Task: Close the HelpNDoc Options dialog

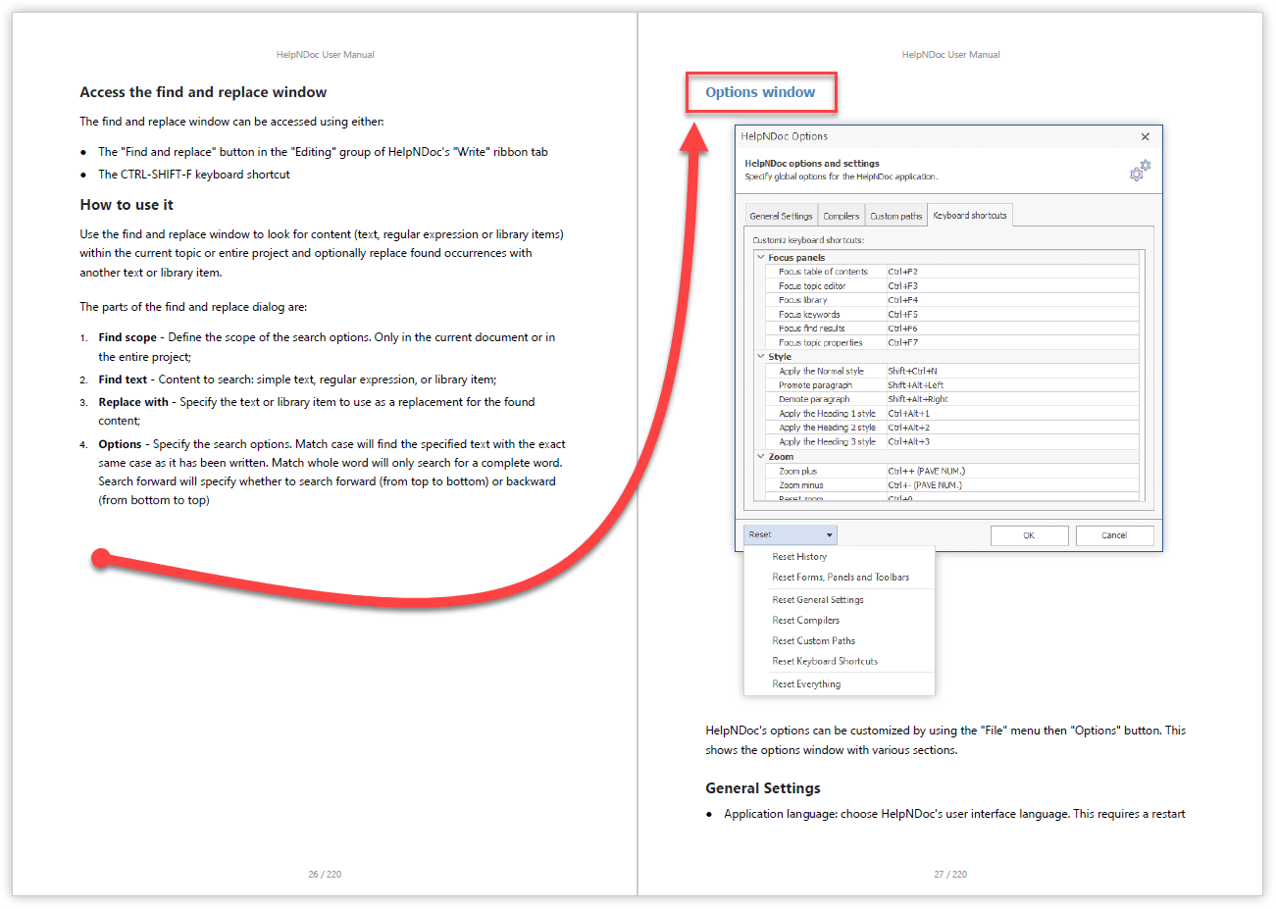Action: click(1145, 136)
